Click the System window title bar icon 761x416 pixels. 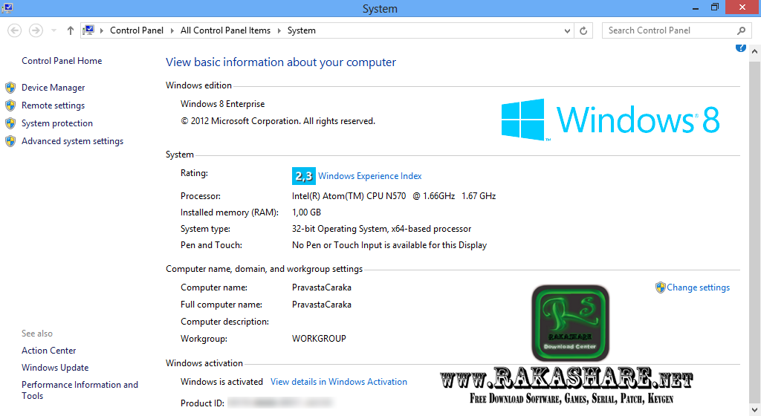(x=7, y=7)
